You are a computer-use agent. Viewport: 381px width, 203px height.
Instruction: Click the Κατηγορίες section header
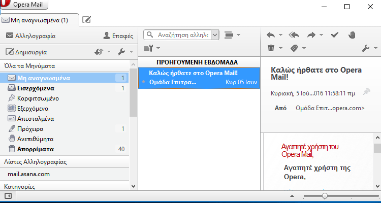click(65, 186)
